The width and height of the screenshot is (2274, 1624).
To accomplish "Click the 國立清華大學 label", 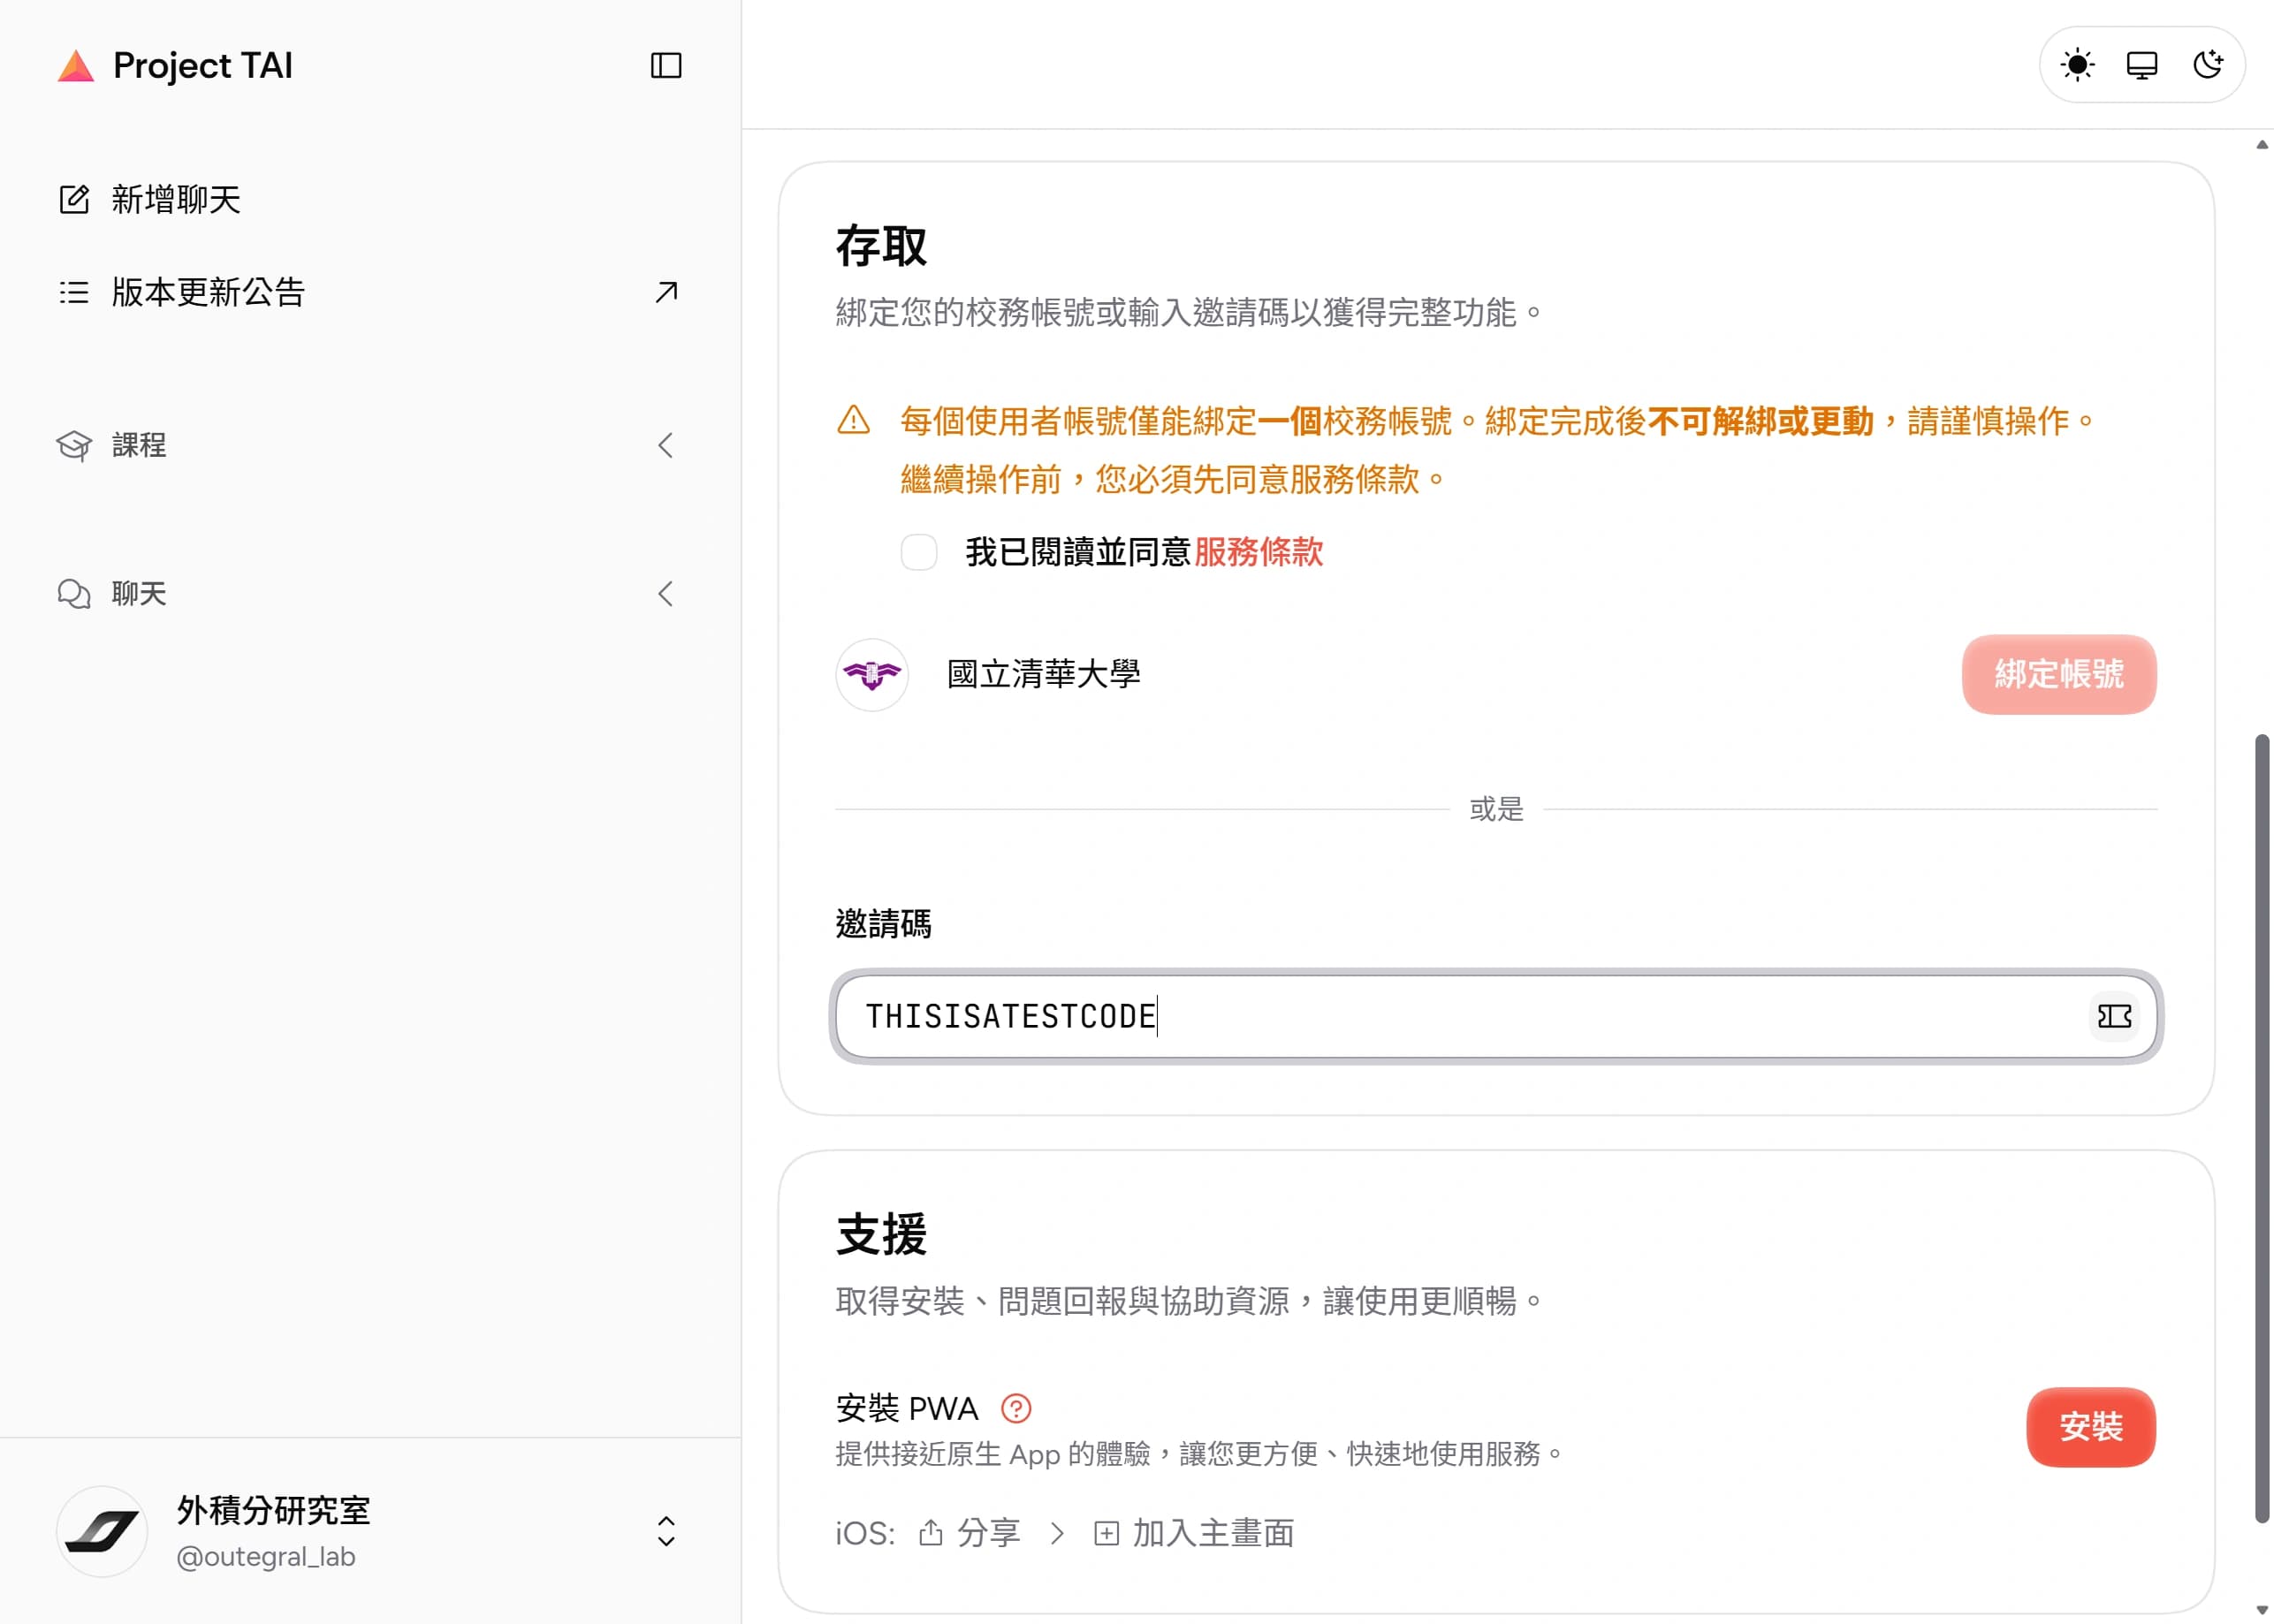I will 1044,674.
